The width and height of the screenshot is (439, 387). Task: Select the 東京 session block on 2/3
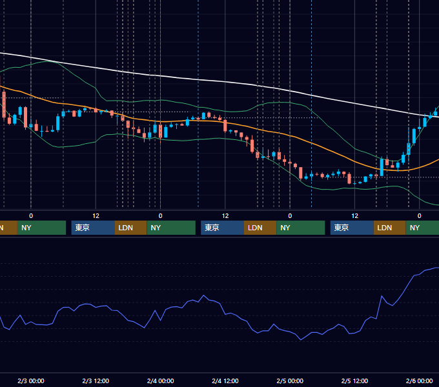(93, 228)
